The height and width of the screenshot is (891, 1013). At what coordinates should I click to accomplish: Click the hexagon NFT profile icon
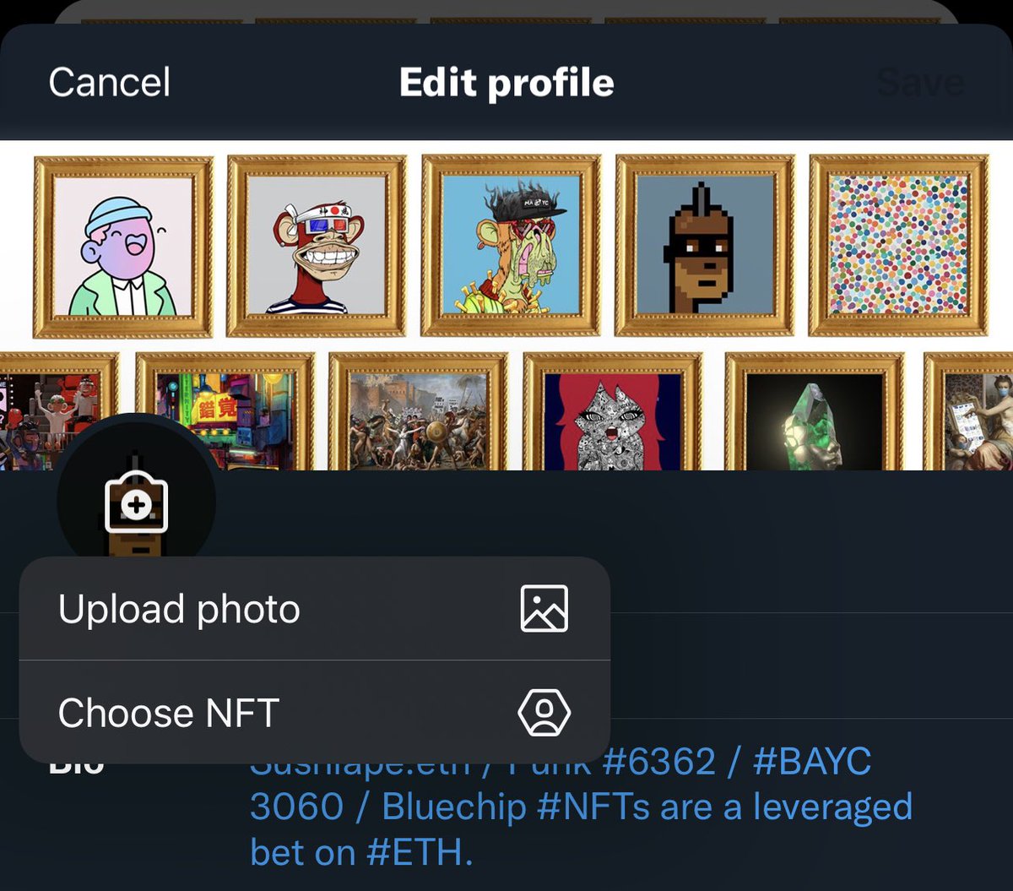[x=544, y=713]
